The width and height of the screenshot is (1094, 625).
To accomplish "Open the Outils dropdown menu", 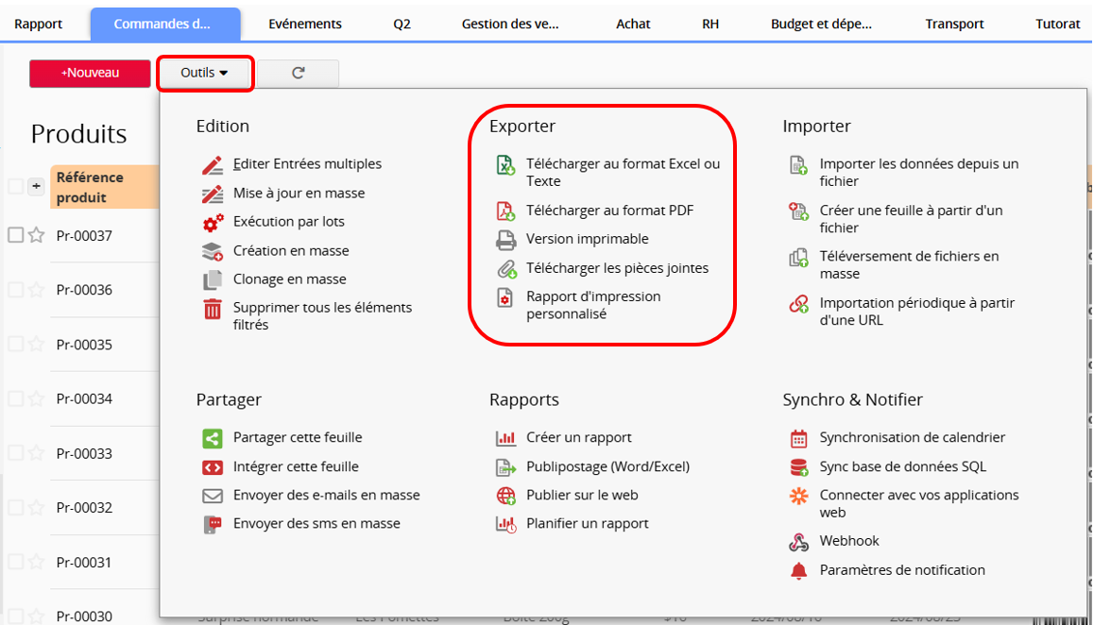I will 205,73.
